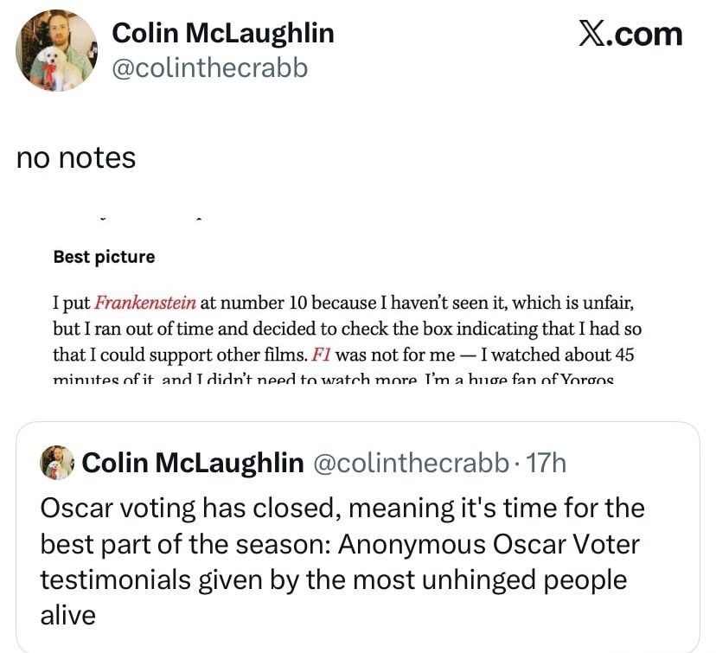The width and height of the screenshot is (716, 653).
Task: Select the "no notes" tweet text
Action: tap(76, 158)
